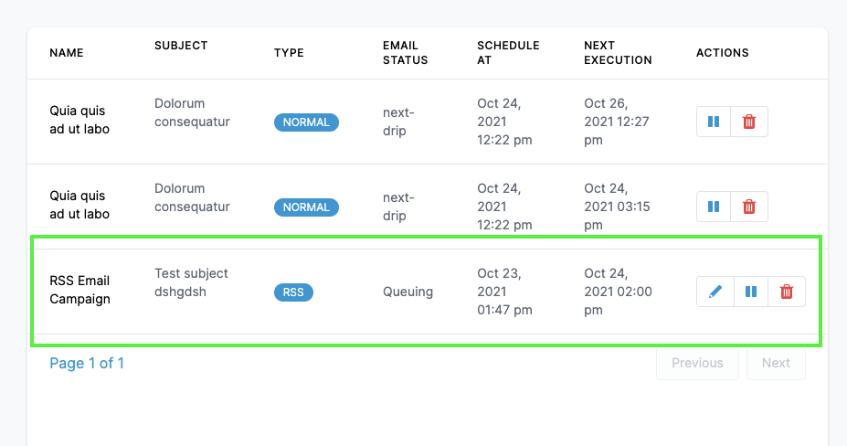Click the second NORMAL type badge
Image resolution: width=847 pixels, height=446 pixels.
click(306, 207)
